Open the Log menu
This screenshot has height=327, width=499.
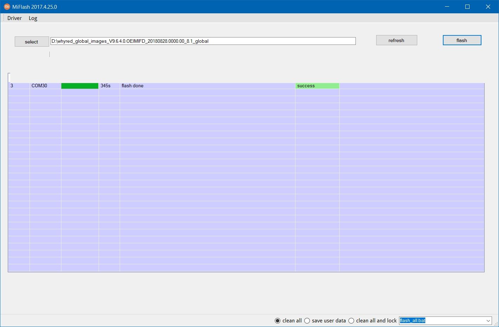[33, 18]
